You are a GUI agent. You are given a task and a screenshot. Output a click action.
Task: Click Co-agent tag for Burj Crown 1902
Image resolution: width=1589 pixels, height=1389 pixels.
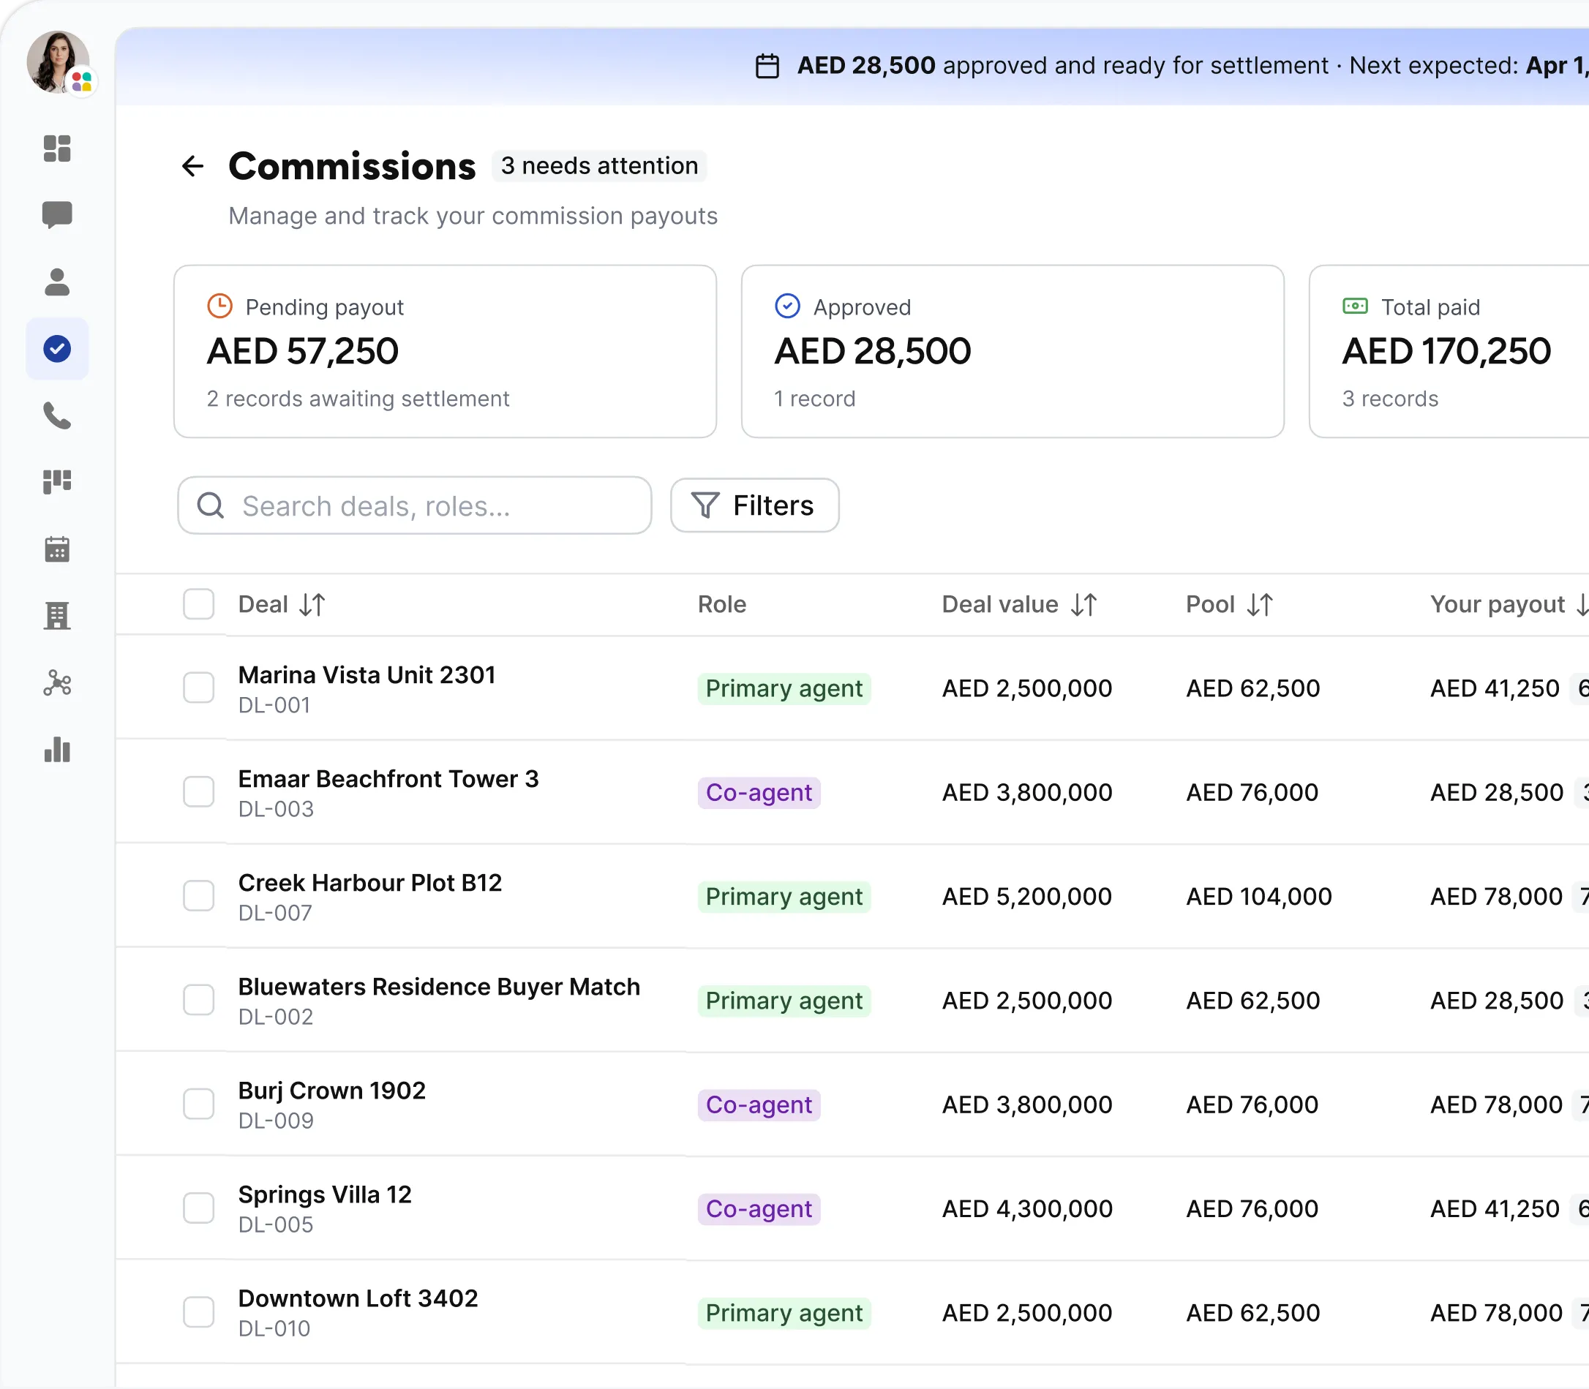(759, 1104)
